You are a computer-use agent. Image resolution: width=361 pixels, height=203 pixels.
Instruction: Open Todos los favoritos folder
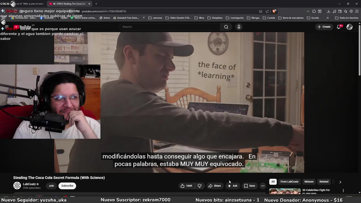347,18
